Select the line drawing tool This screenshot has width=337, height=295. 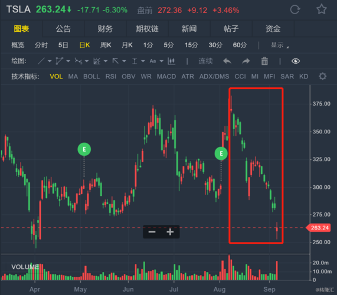pos(41,61)
